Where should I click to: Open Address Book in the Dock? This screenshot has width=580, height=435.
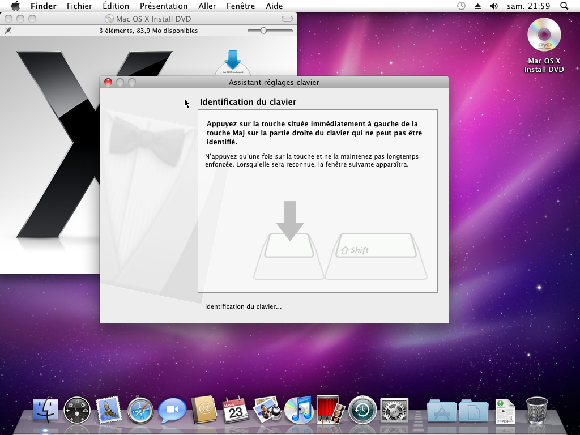pyautogui.click(x=204, y=410)
